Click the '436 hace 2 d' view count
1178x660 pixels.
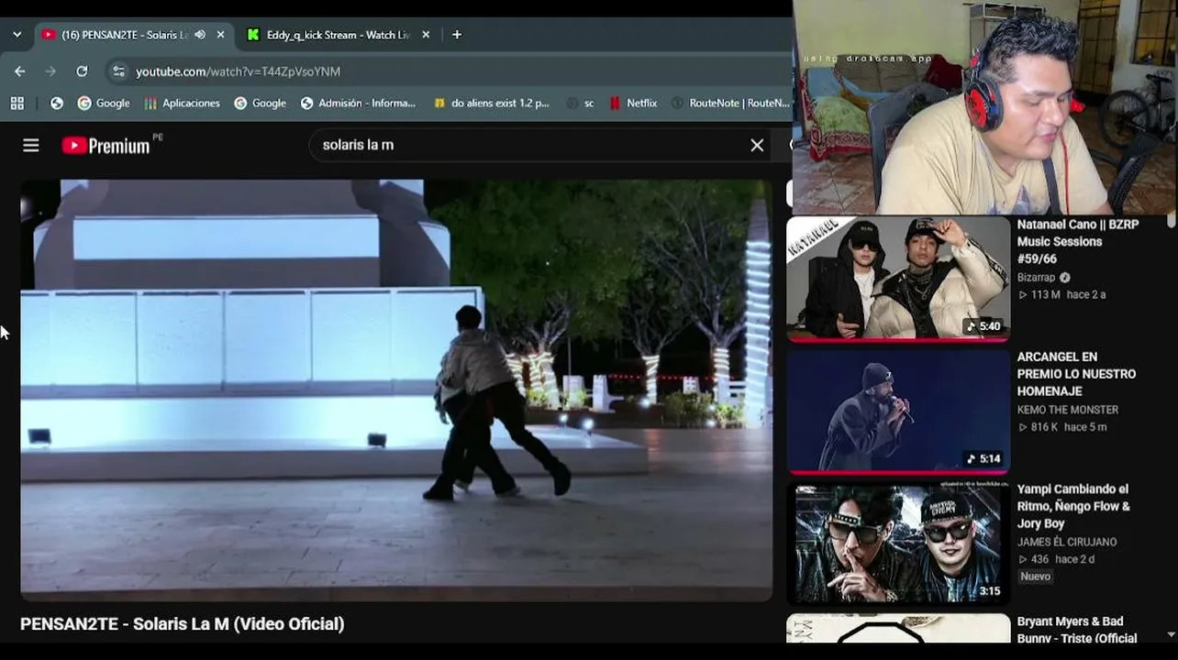click(1056, 559)
